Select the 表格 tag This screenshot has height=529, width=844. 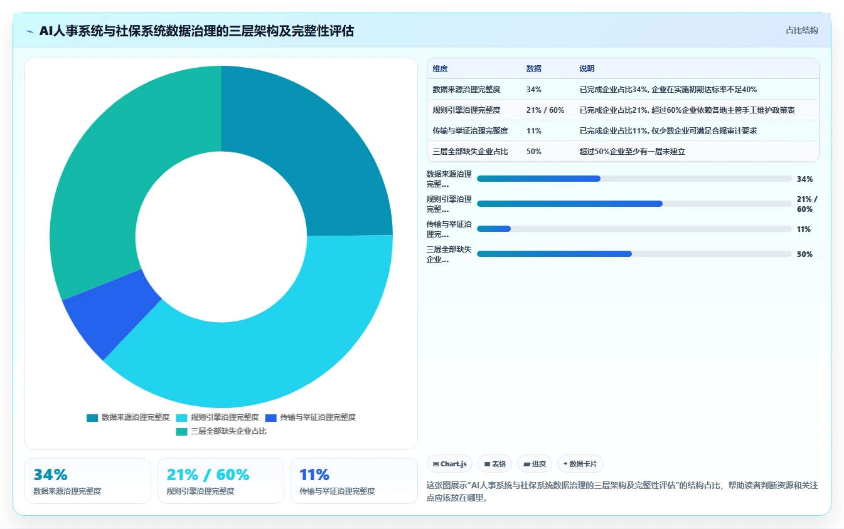(x=494, y=464)
